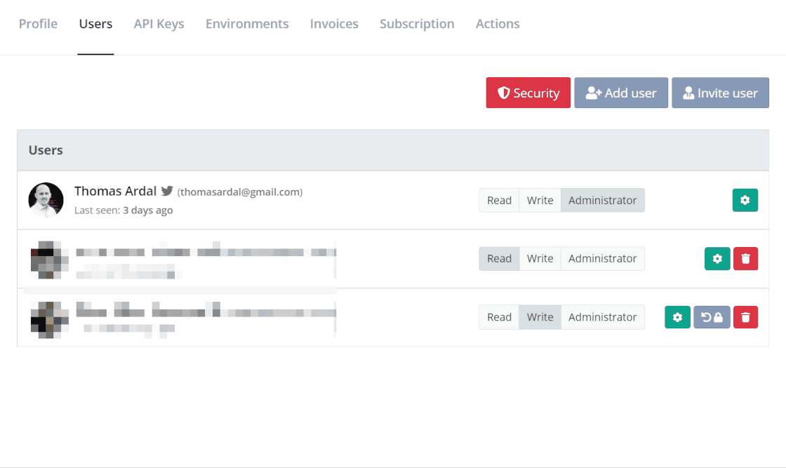Go to the Environments tab
The height and width of the screenshot is (468, 786).
tap(247, 24)
